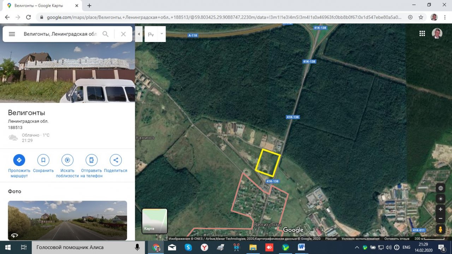
Task: Click the Условия использования link
Action: [360, 239]
